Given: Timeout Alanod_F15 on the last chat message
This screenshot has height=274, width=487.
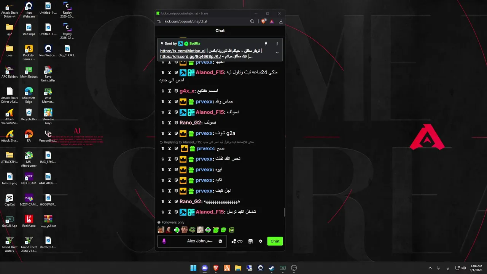Looking at the screenshot, I should tap(169, 212).
